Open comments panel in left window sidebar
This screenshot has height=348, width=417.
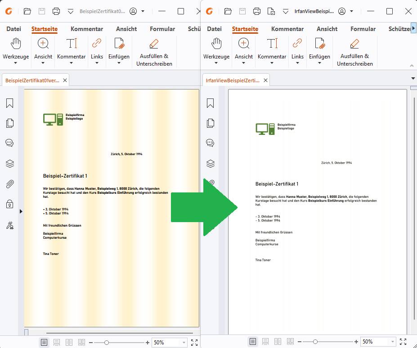pyautogui.click(x=9, y=143)
